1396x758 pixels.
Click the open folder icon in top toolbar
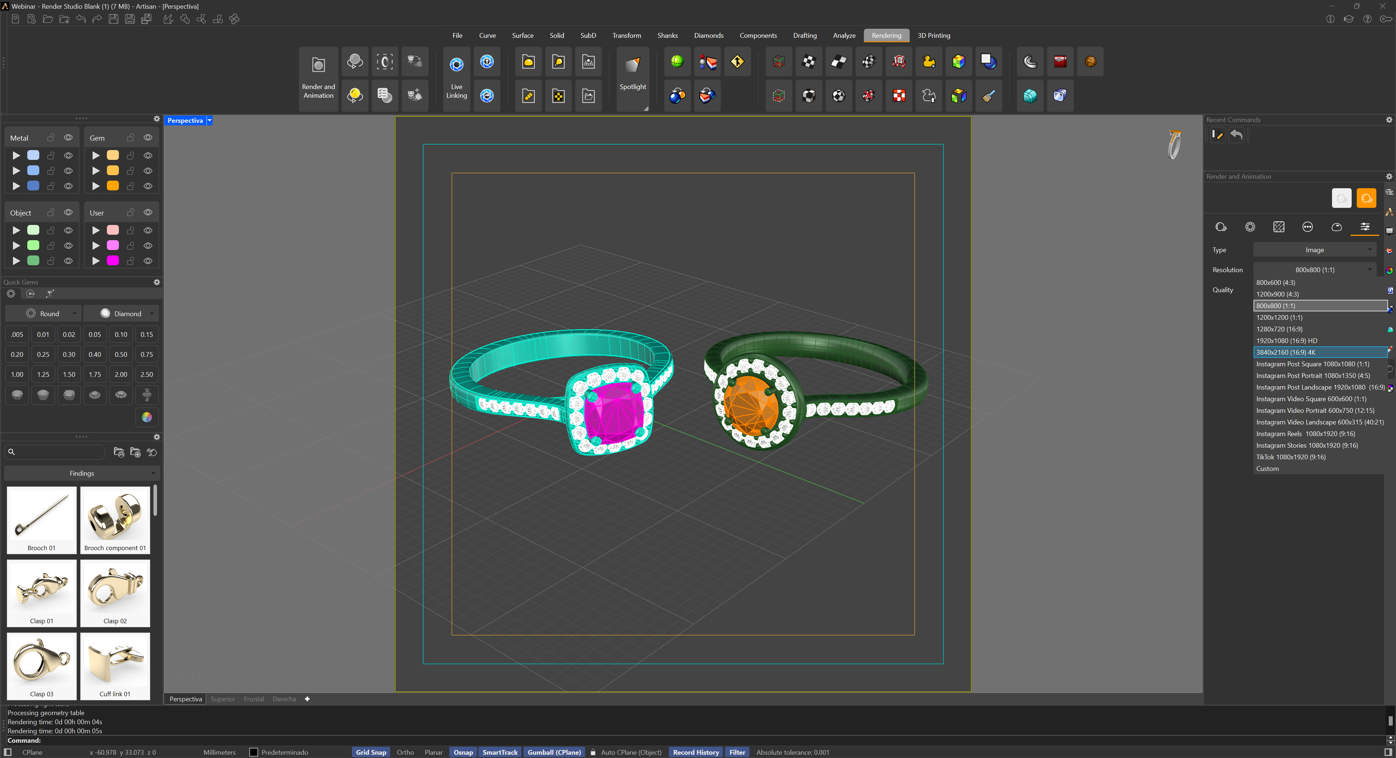click(48, 19)
